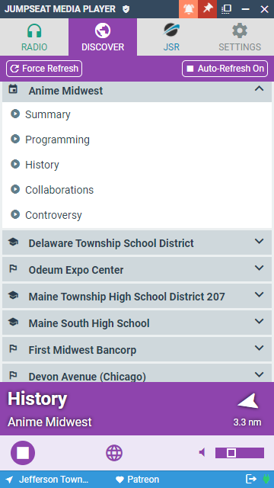Open the globe web link icon
Image resolution: width=274 pixels, height=488 pixels.
click(x=114, y=453)
